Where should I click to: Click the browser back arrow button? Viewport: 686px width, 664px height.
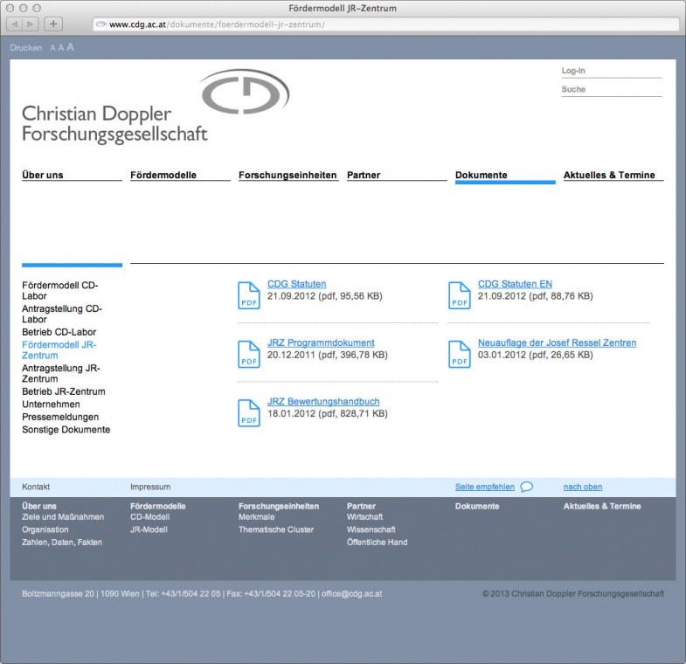(x=15, y=24)
